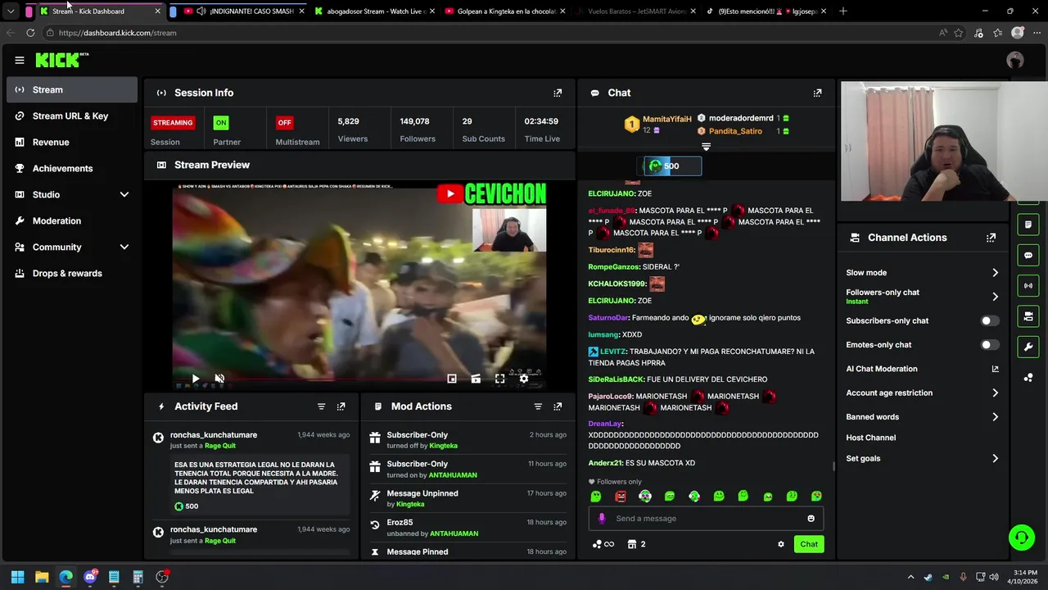Open chat settings gear

[x=781, y=544]
